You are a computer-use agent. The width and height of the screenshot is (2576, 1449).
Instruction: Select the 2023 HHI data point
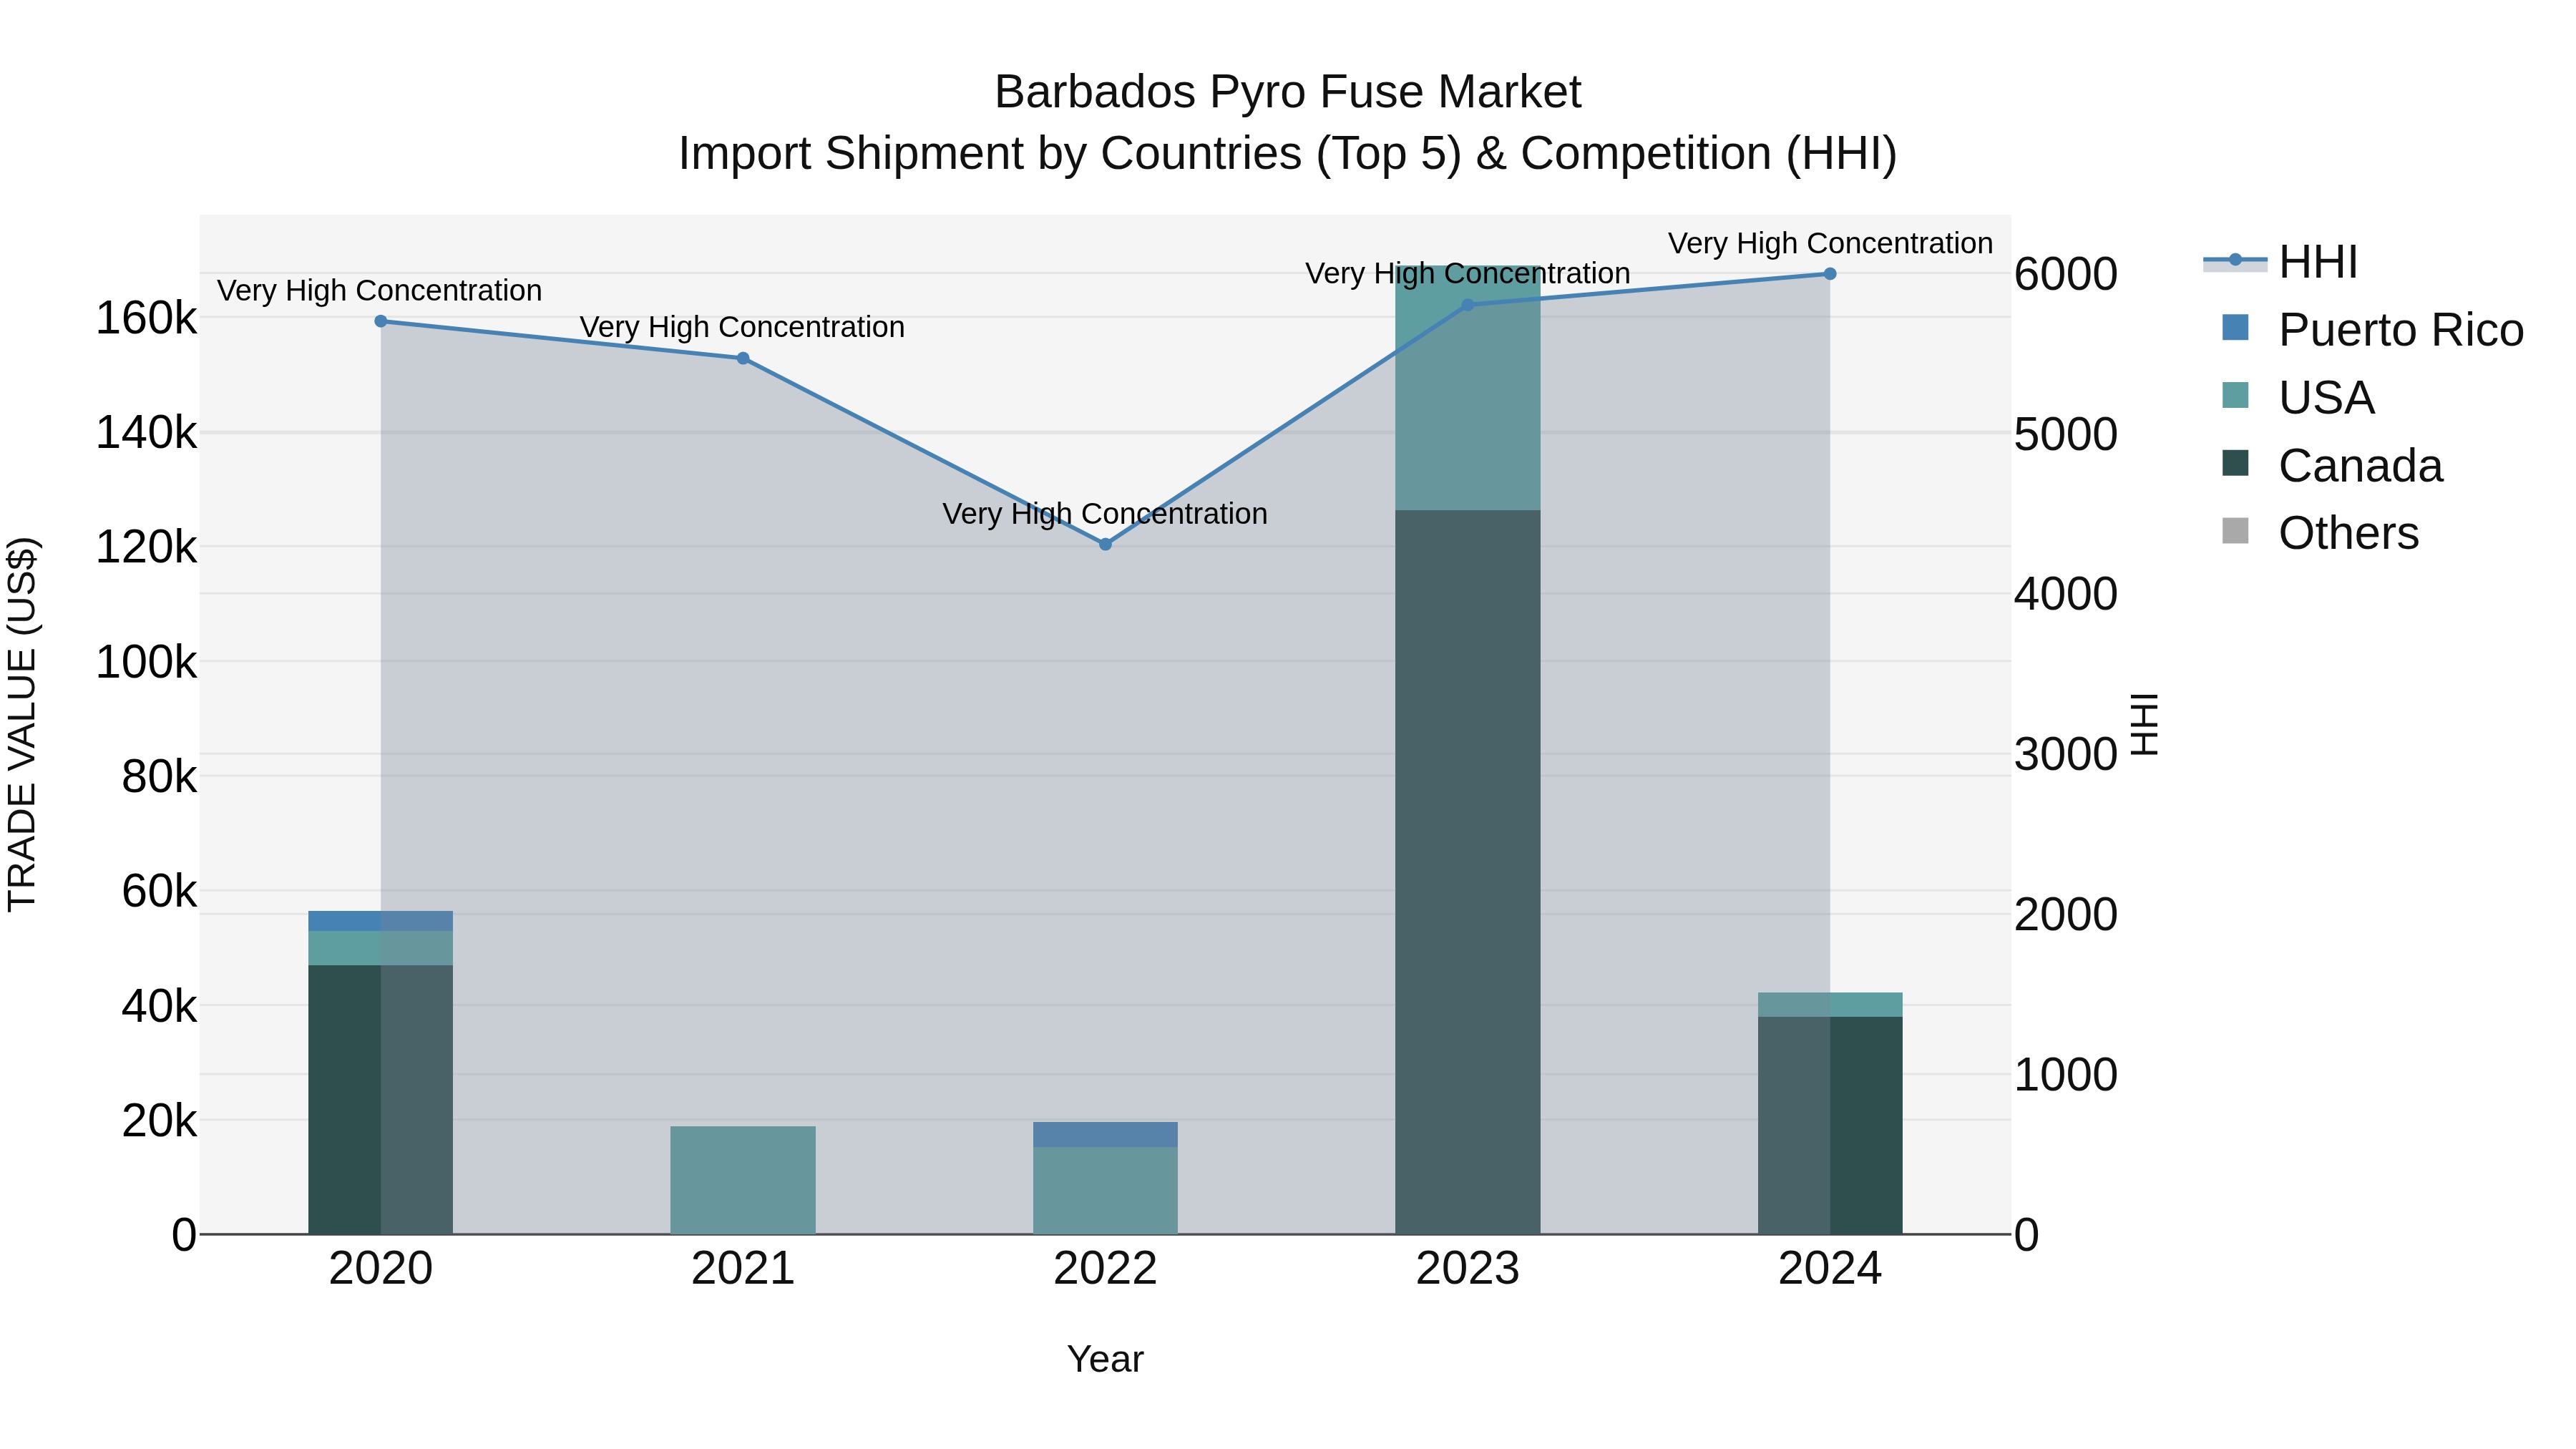tap(1468, 305)
